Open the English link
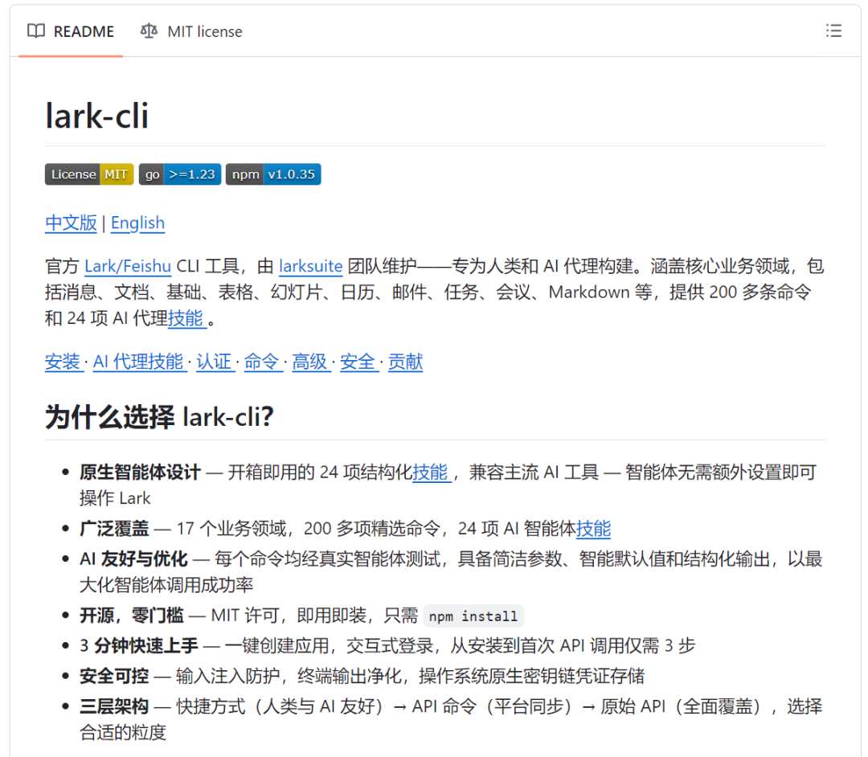 pos(138,223)
